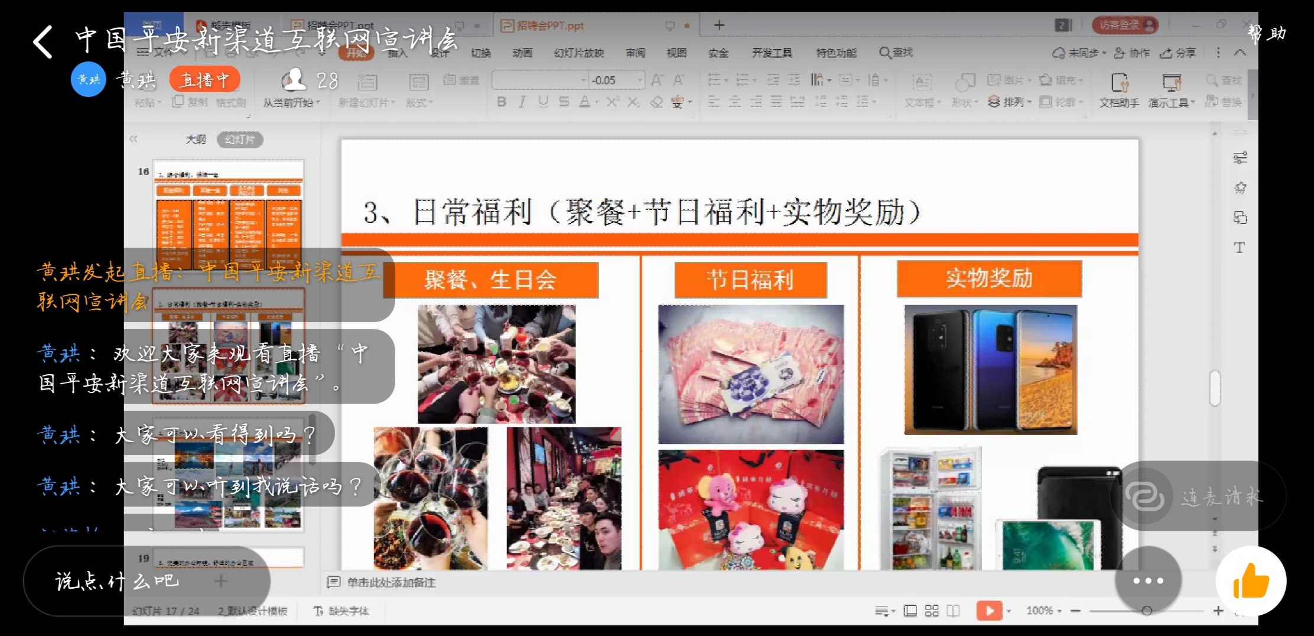Screen dimensions: 1314x636
Task: Click the 访客登录 login button
Action: coord(1125,25)
